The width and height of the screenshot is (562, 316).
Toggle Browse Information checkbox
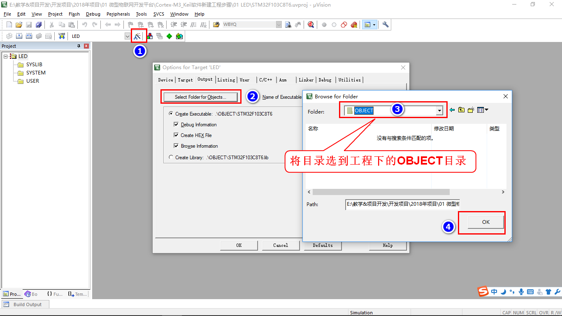(176, 146)
